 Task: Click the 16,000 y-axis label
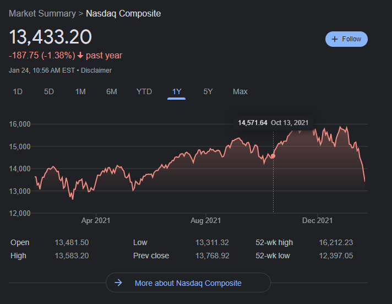click(x=20, y=124)
